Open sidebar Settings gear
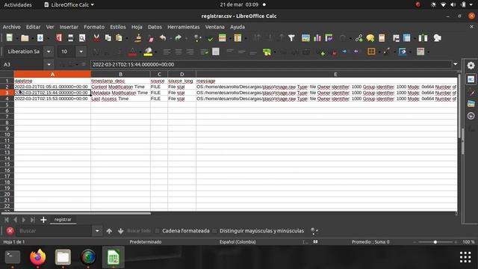478x269 pixels. click(x=471, y=65)
